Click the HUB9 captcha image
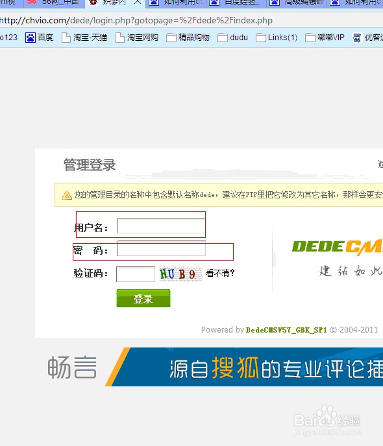383x446 pixels. (x=180, y=274)
